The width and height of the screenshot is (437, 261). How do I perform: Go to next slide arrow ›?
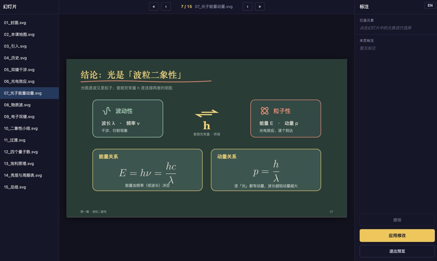tap(248, 7)
